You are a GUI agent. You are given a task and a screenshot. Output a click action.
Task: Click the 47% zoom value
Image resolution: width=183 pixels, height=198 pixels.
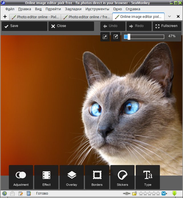[172, 36]
